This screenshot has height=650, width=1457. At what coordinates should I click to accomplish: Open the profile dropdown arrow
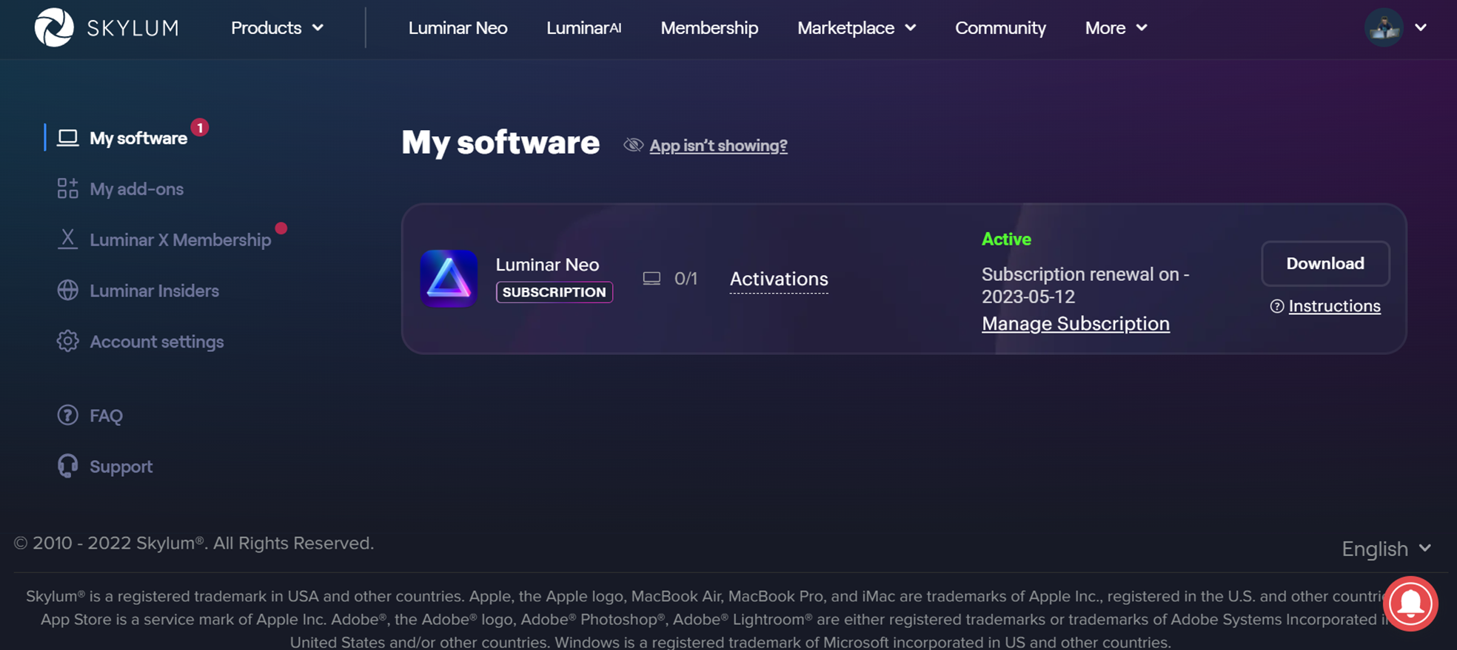coord(1420,27)
